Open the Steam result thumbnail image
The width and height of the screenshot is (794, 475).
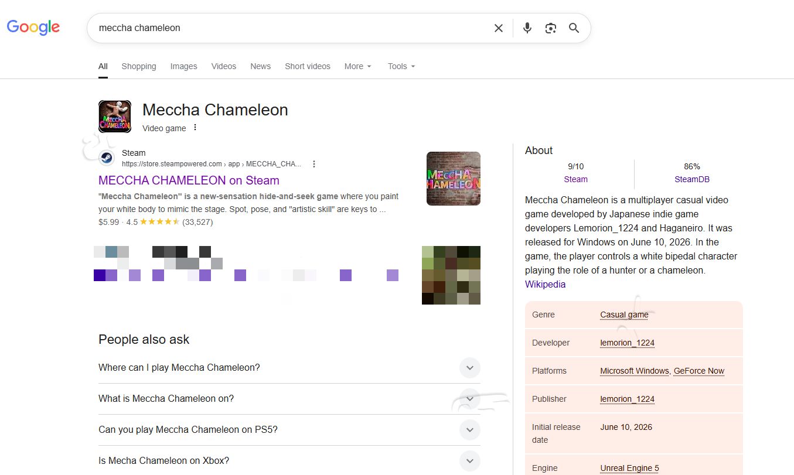pyautogui.click(x=454, y=179)
